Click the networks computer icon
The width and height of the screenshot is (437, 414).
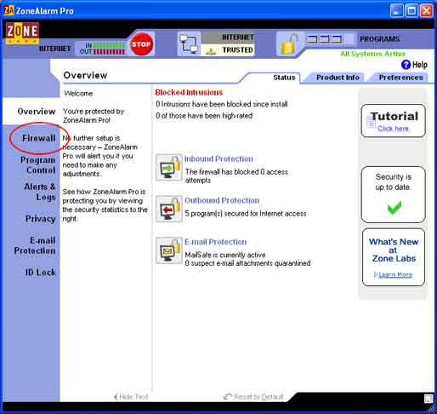pyautogui.click(x=189, y=43)
